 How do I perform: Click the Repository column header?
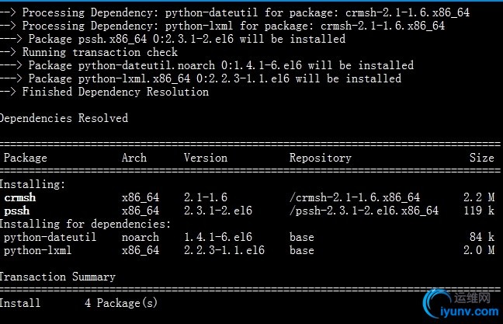click(x=321, y=158)
